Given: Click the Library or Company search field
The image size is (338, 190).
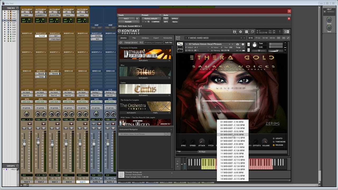Looking at the screenshot, I should [x=154, y=42].
